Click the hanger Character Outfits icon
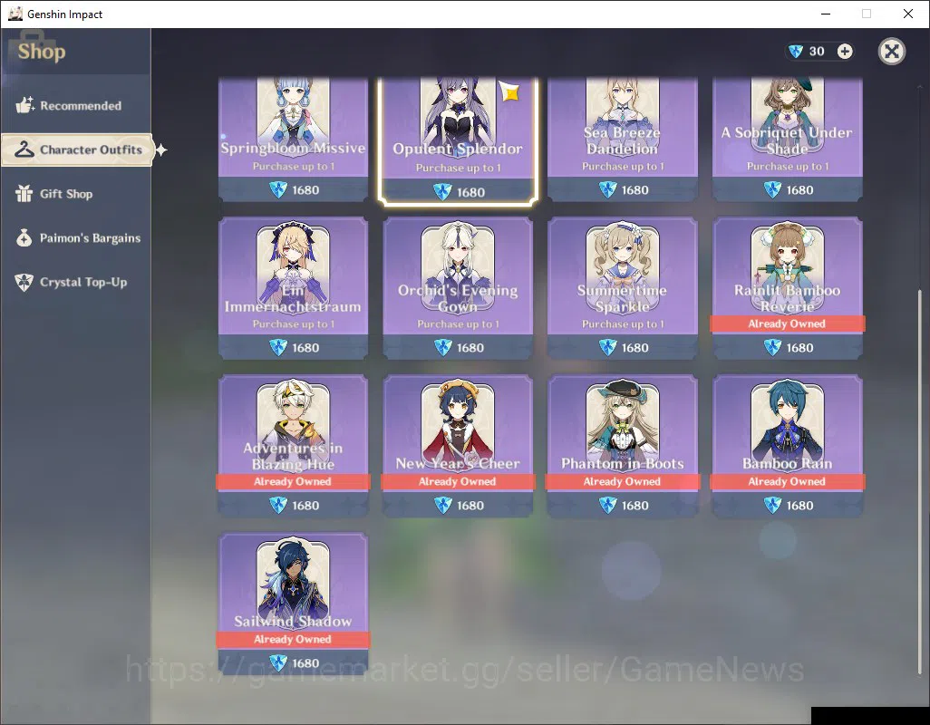Viewport: 930px width, 725px height. tap(24, 149)
